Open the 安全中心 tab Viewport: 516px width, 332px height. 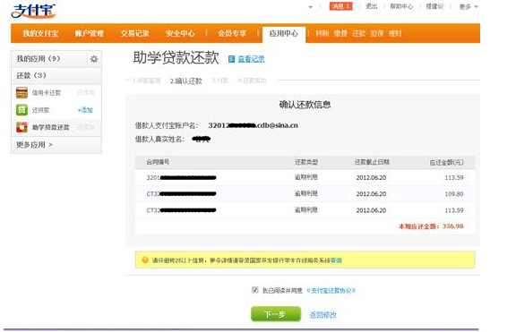180,33
